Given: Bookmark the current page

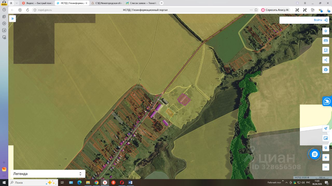Looking at the screenshot, I should 256,10.
